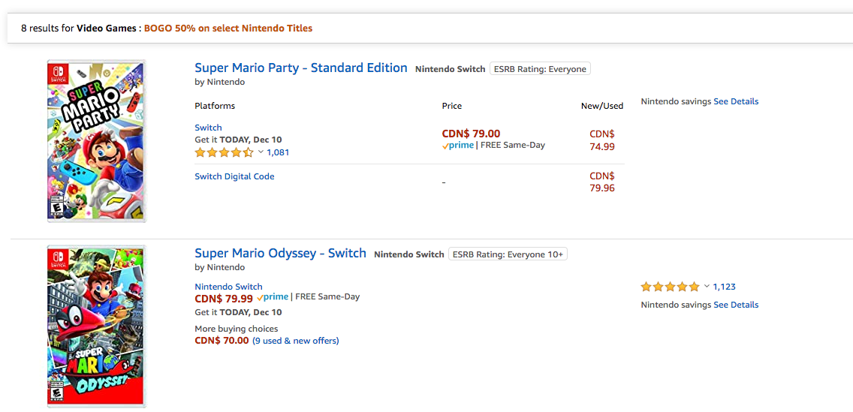View the 1,123 reviews for Mario Odyssey

(724, 287)
